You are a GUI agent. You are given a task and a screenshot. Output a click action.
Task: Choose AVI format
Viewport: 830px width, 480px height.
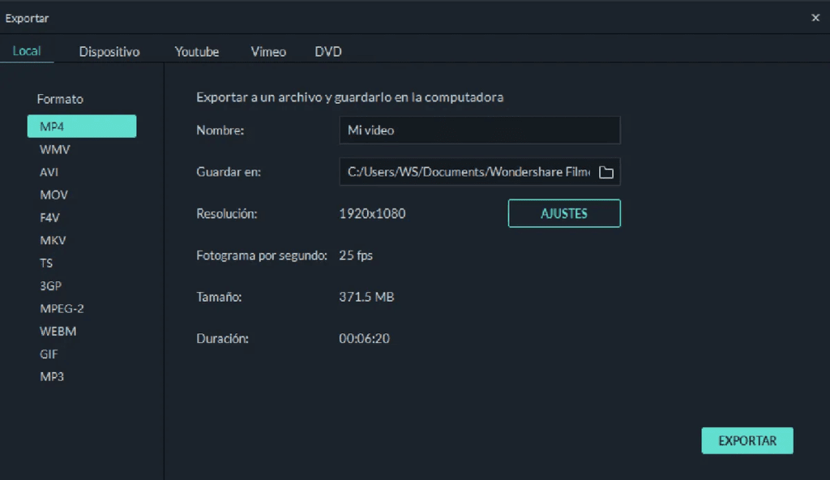coord(49,172)
